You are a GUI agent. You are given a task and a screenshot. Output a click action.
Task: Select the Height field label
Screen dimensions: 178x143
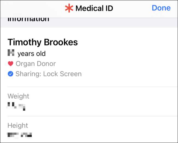tap(18, 125)
